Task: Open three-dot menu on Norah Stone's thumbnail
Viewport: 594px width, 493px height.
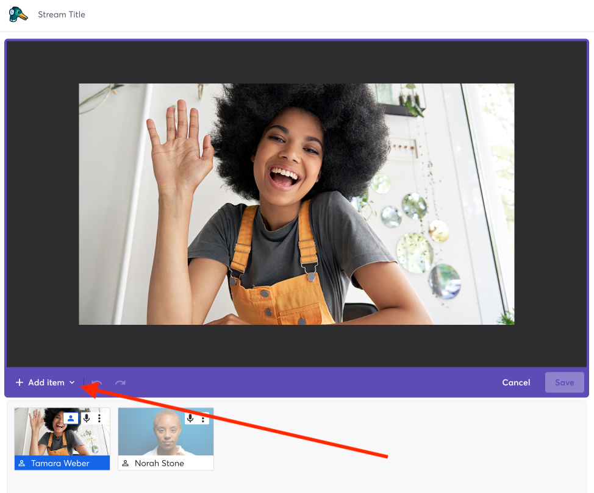Action: point(203,419)
